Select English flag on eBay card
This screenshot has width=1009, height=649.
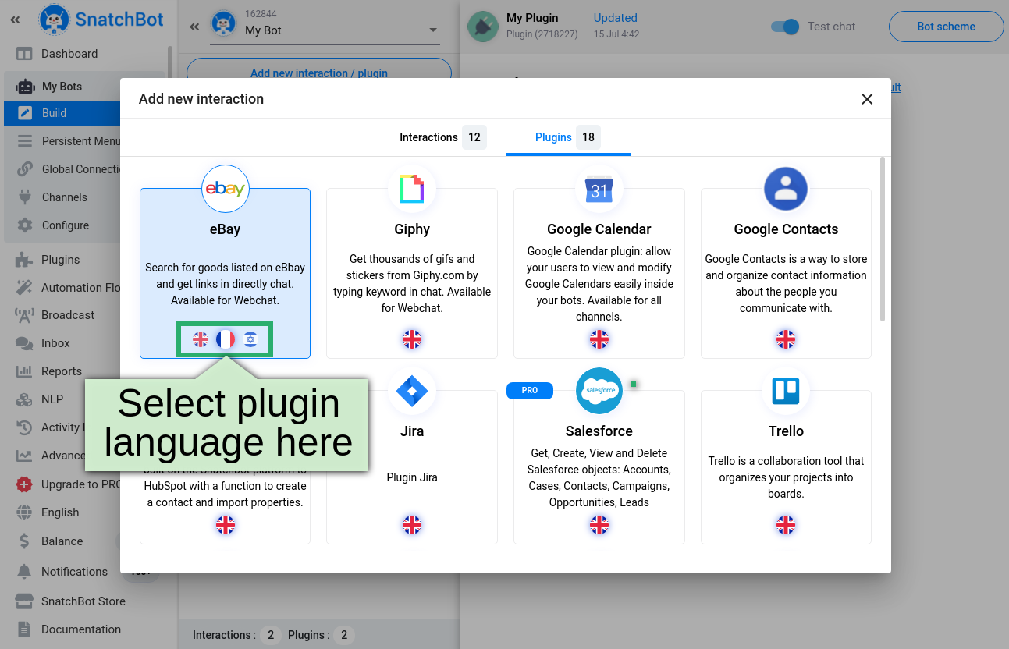coord(201,339)
